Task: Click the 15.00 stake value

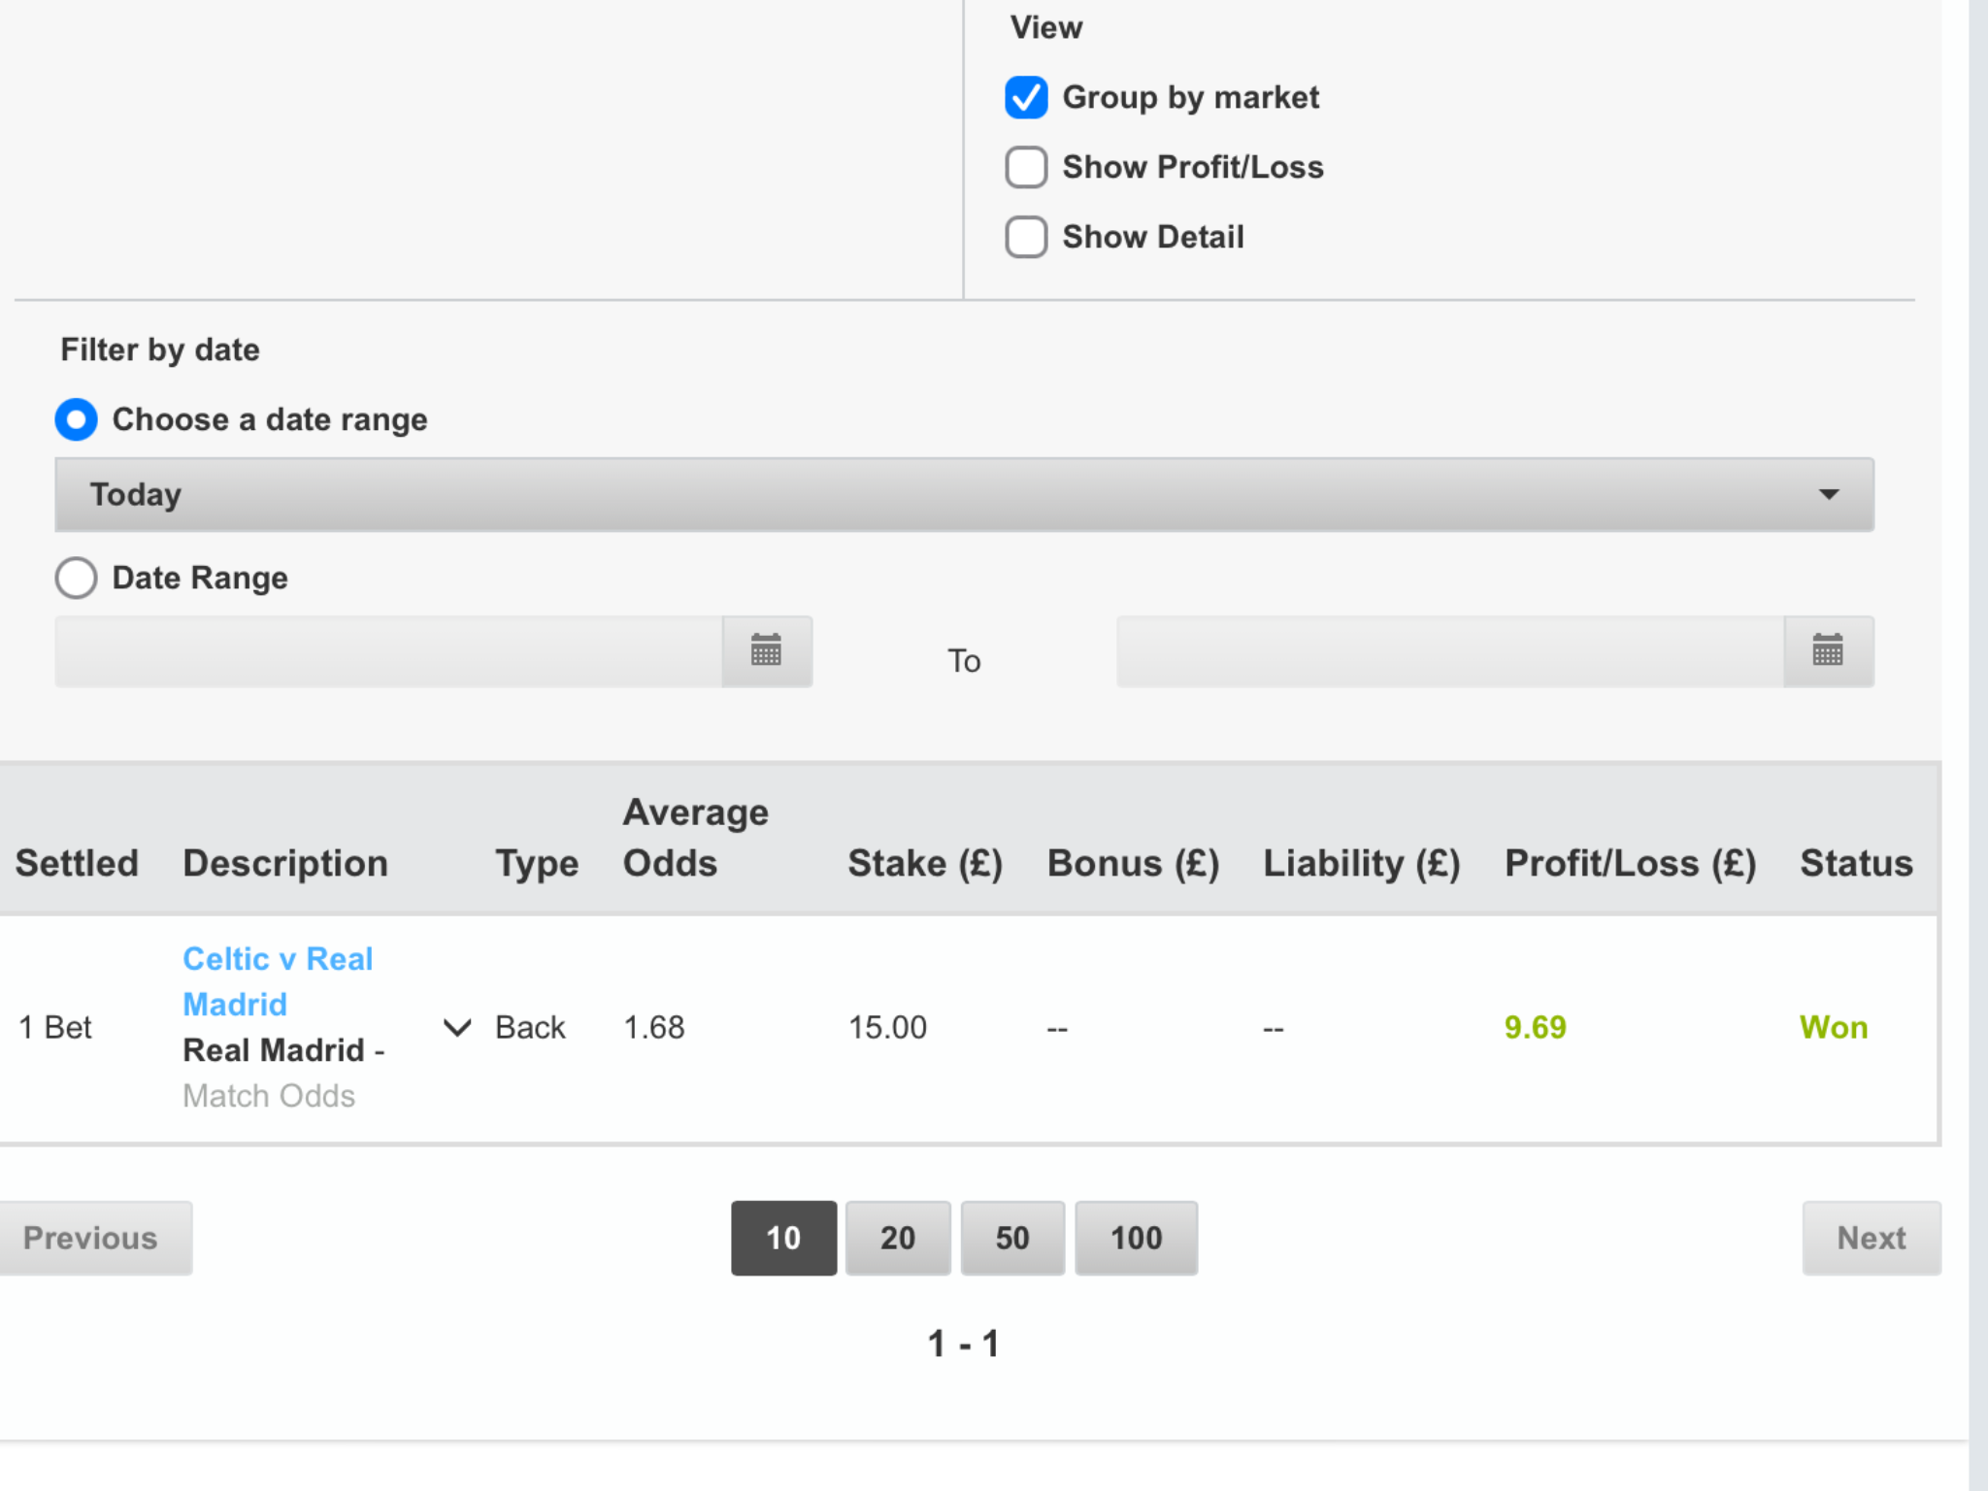Action: click(887, 1027)
